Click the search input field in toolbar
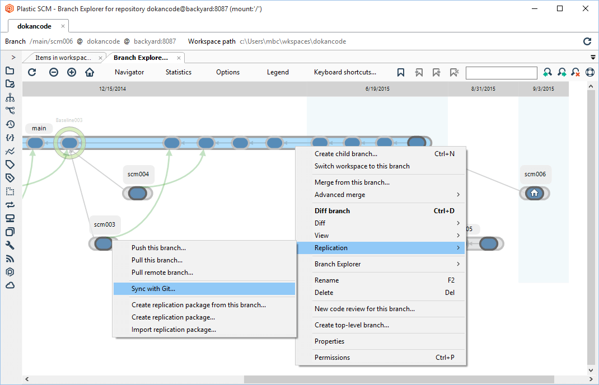 501,73
